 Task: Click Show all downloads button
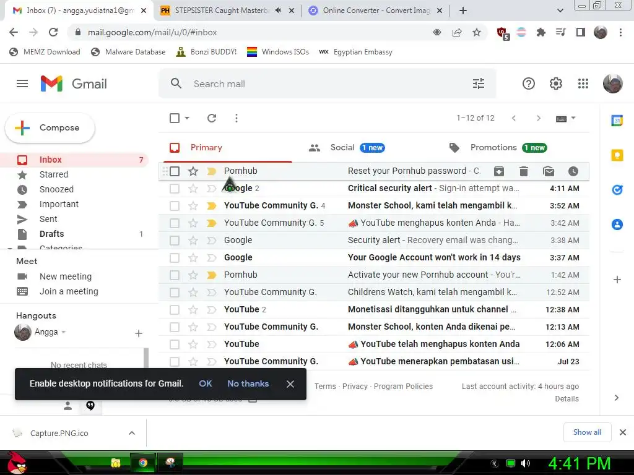[x=588, y=432]
